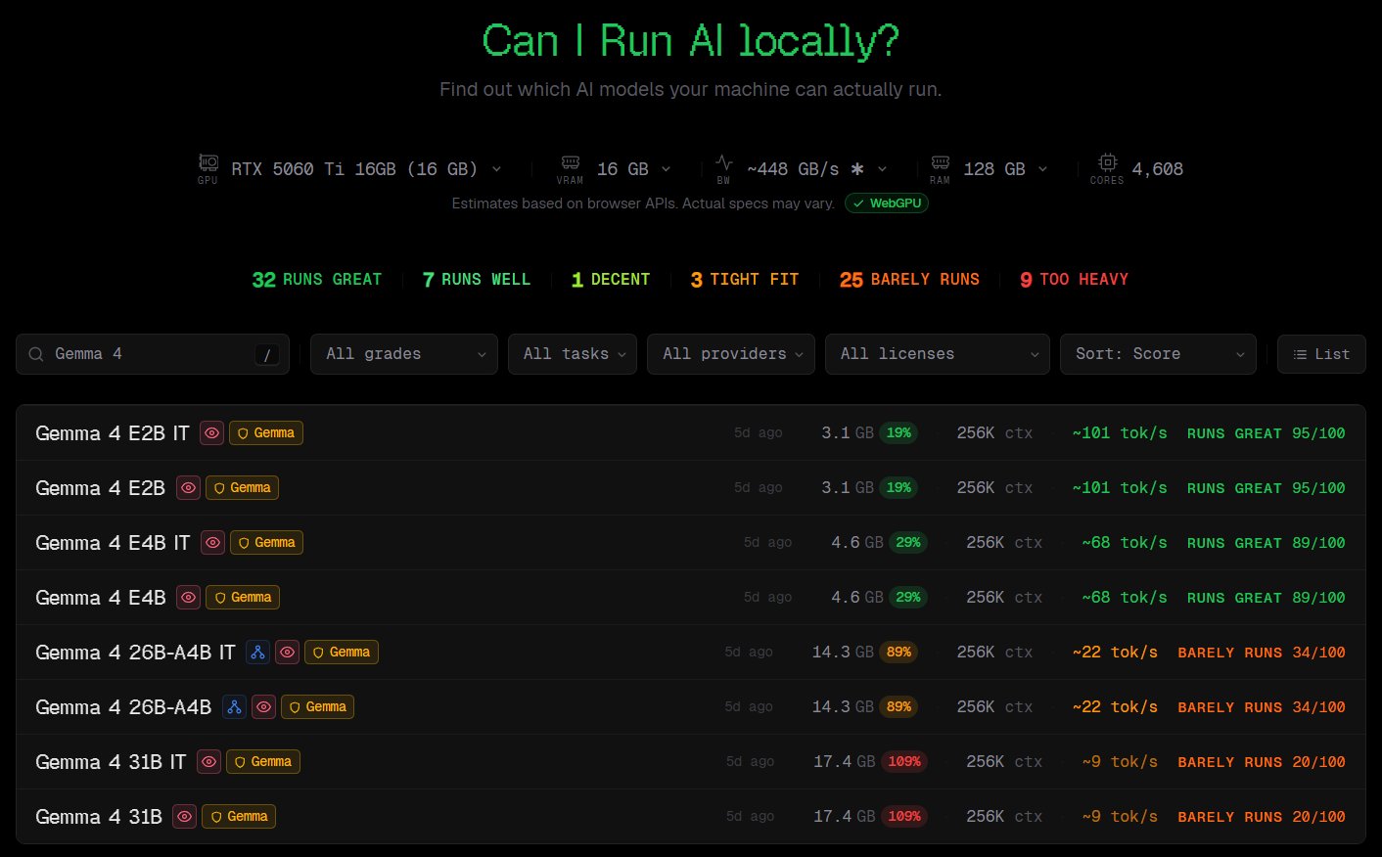Viewport: 1382px width, 857px height.
Task: Click the GPU chip icon
Action: click(x=207, y=162)
